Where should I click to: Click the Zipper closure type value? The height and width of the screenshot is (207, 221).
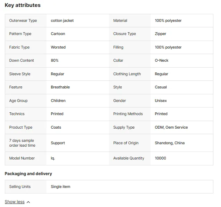160,34
